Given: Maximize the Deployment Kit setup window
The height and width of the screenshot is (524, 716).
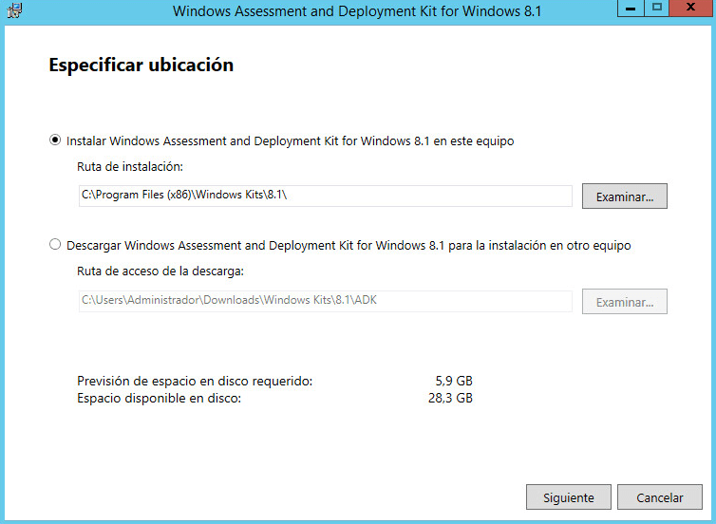Looking at the screenshot, I should pos(655,9).
